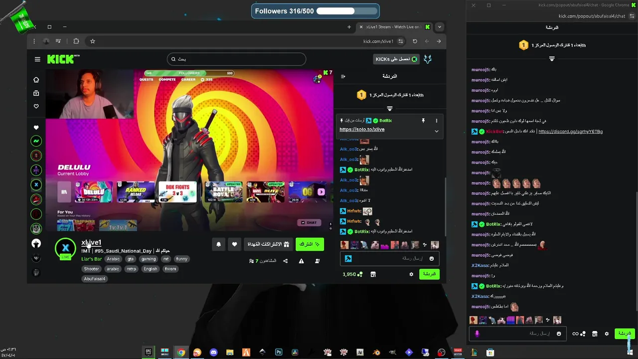This screenshot has height=359, width=638.
Task: Share the xLive1 stream
Action: coord(286,261)
